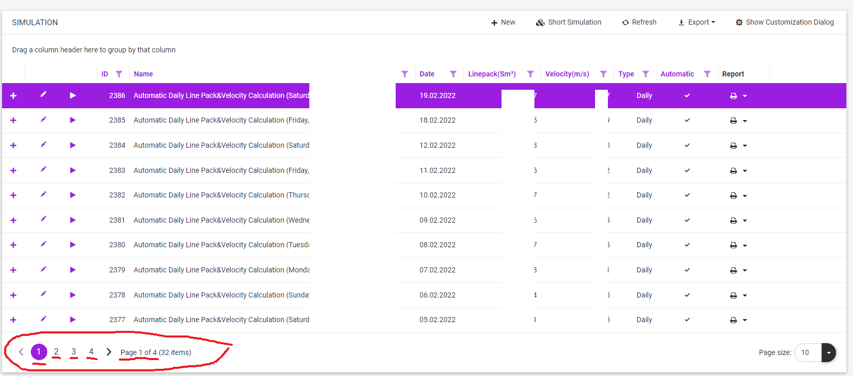Open the Page size dropdown

point(828,352)
